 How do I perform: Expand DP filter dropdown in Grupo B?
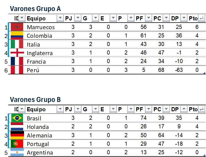tap(184, 110)
